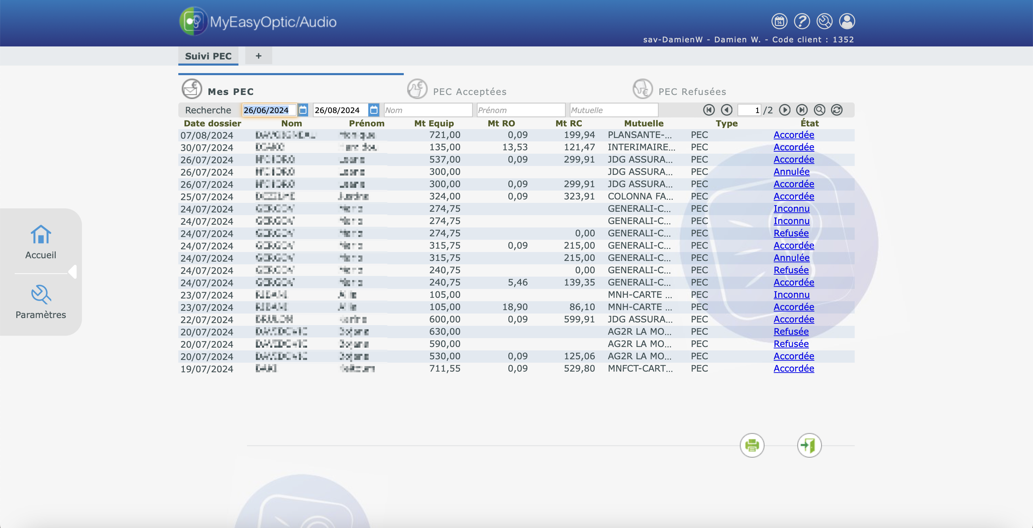
Task: Collapse the sidebar with the white arrow
Action: (72, 272)
